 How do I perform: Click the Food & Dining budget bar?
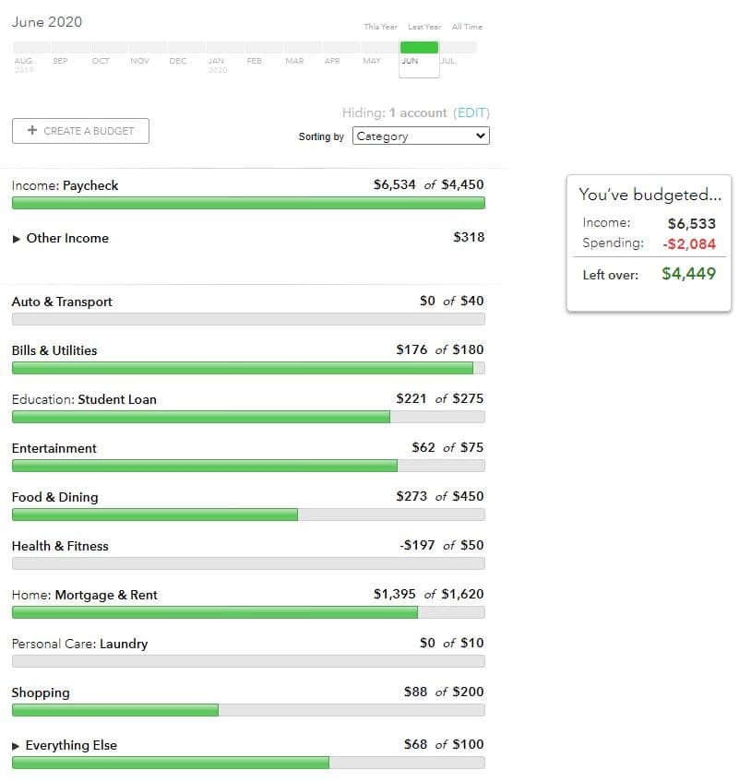coord(247,515)
